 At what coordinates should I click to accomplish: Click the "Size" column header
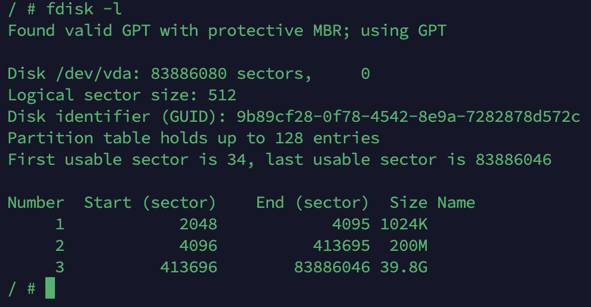[x=409, y=203]
